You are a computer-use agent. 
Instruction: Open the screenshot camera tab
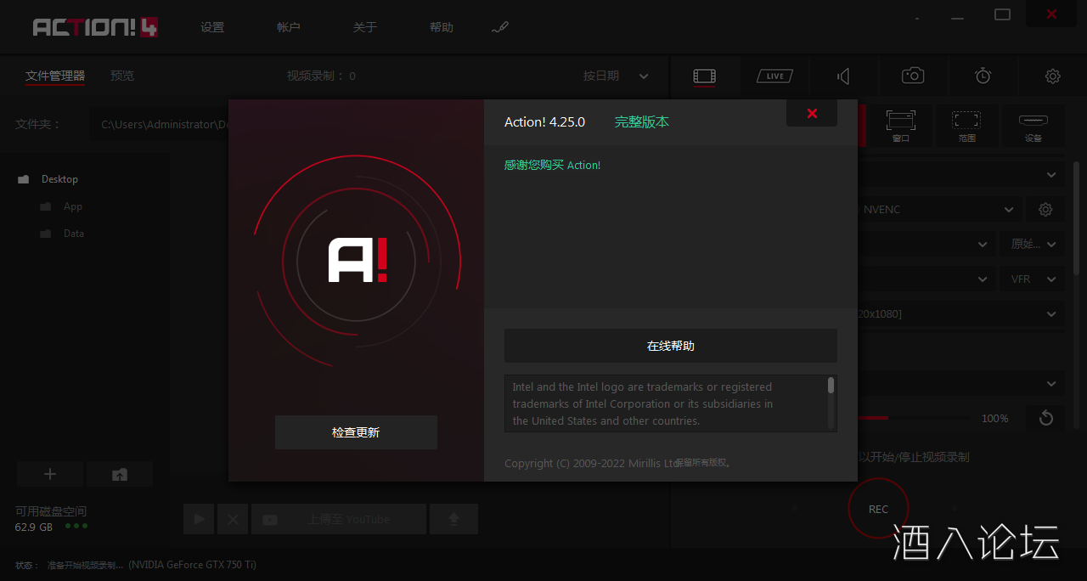point(913,76)
